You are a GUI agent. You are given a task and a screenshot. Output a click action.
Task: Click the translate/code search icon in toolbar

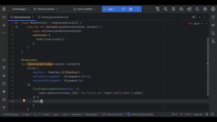[165, 9]
